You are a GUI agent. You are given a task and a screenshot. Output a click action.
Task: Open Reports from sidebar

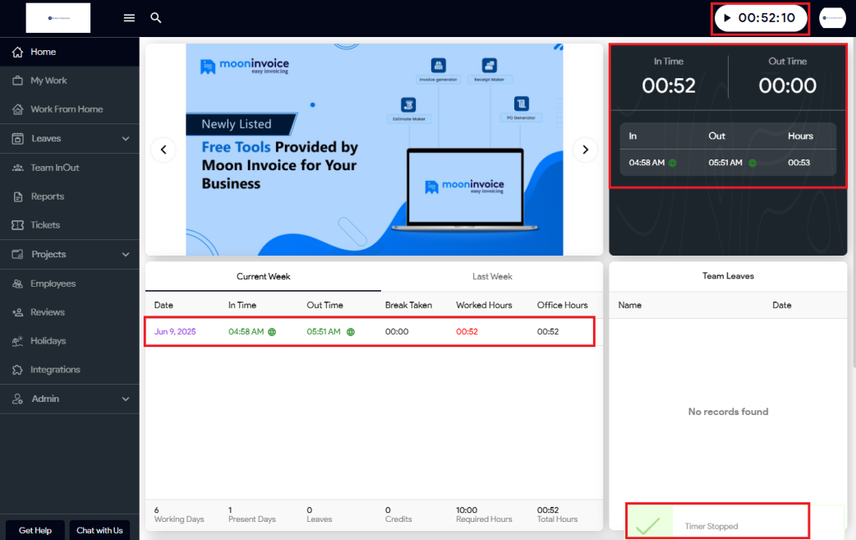pyautogui.click(x=47, y=196)
